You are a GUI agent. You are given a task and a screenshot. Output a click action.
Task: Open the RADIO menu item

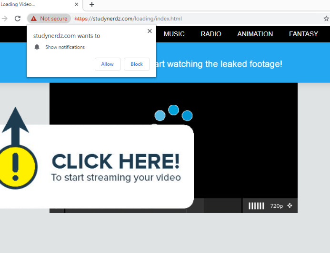tap(211, 34)
